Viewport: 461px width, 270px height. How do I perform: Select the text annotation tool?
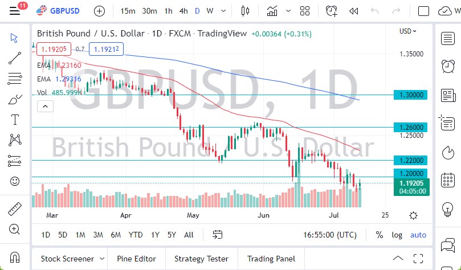point(15,119)
